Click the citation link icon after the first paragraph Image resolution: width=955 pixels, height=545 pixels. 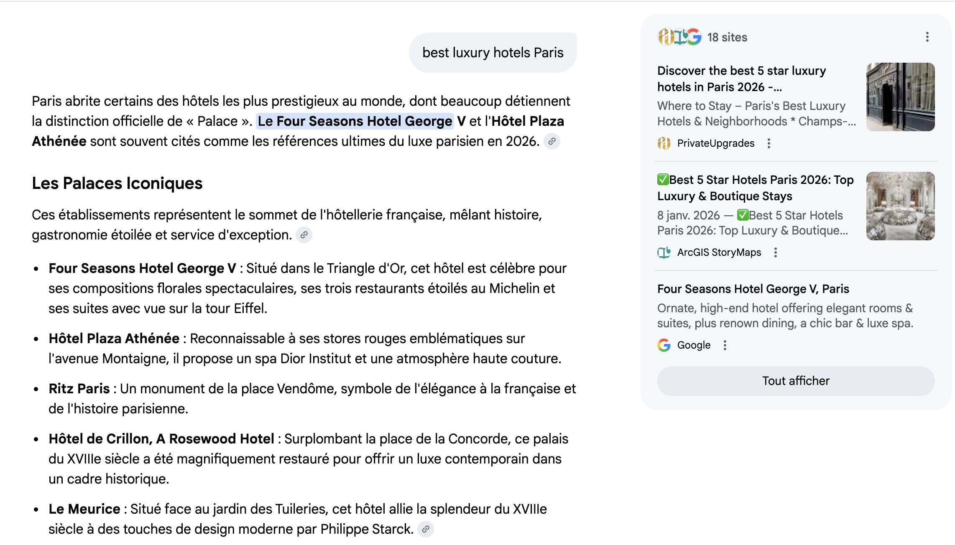point(552,142)
